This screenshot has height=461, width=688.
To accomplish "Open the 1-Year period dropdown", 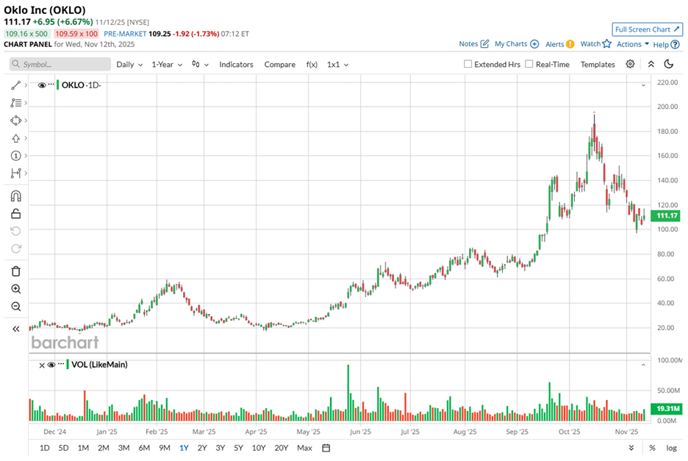I will [x=167, y=65].
